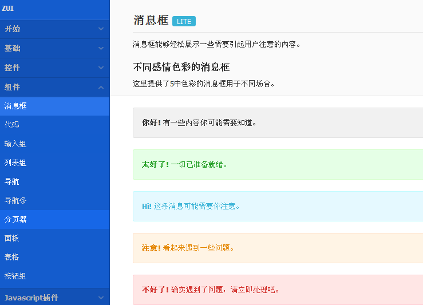Click the red 不好了 danger alert
The width and height of the screenshot is (423, 305).
click(278, 290)
